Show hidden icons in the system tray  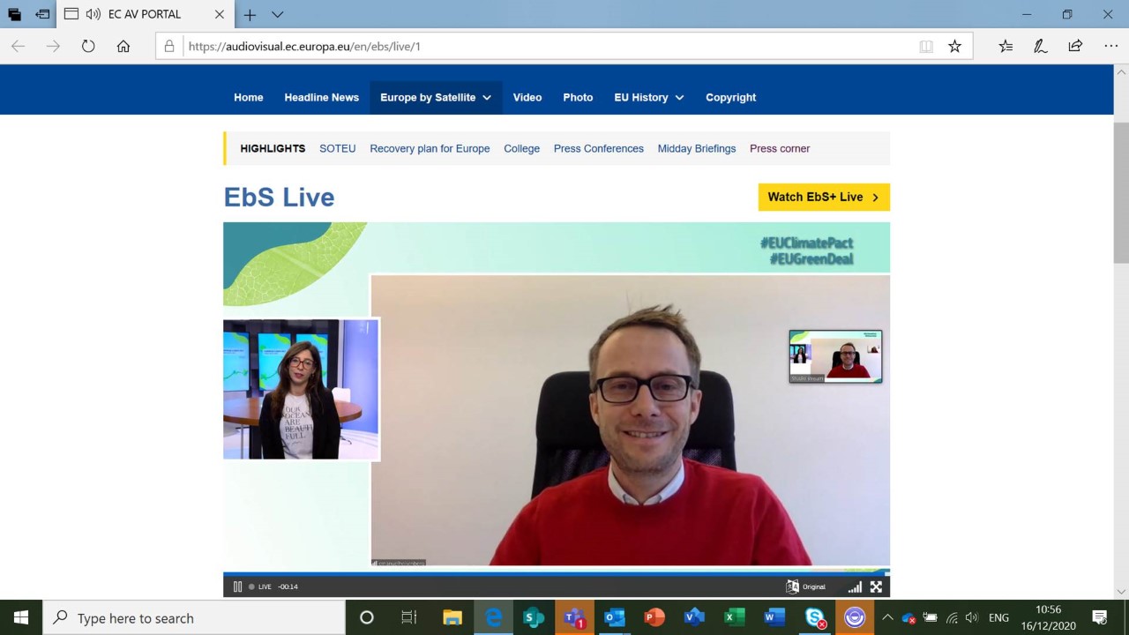(x=887, y=617)
